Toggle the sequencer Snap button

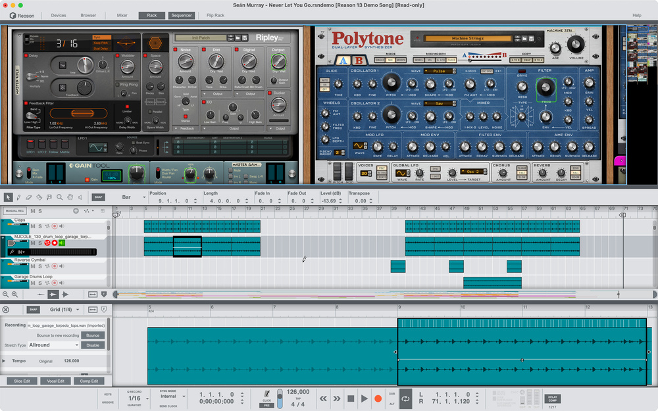pyautogui.click(x=98, y=197)
